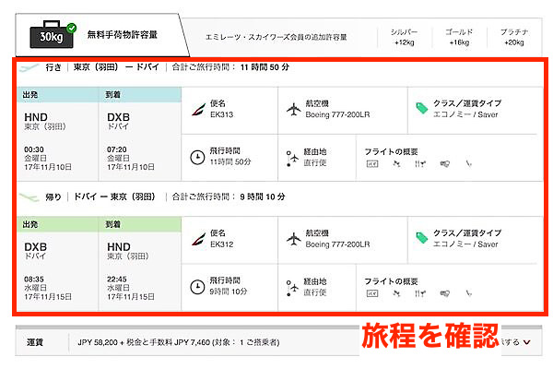Click the ゴールド +16kg allowance
Viewport: 553px width, 369px height.
(x=459, y=37)
